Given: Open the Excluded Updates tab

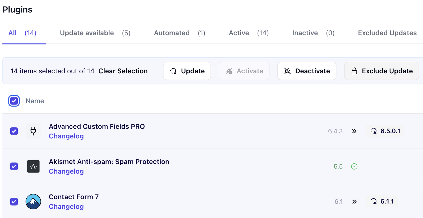Looking at the screenshot, I should point(387,33).
